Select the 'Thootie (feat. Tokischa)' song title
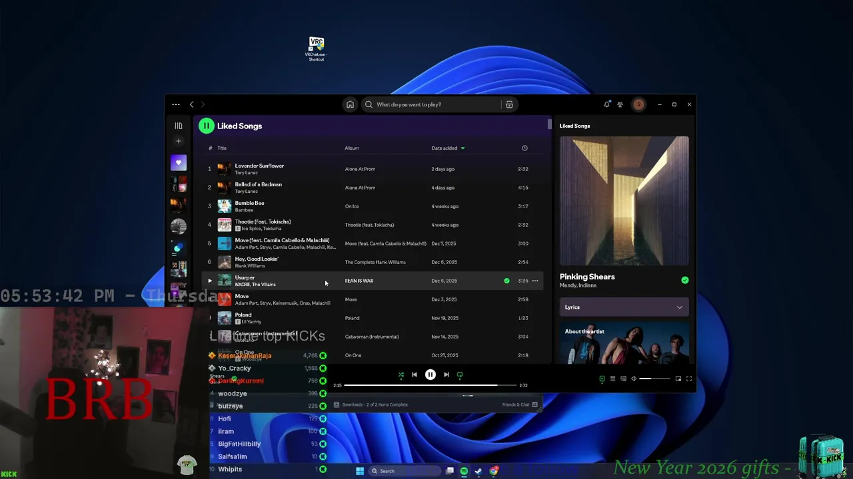 coord(263,222)
